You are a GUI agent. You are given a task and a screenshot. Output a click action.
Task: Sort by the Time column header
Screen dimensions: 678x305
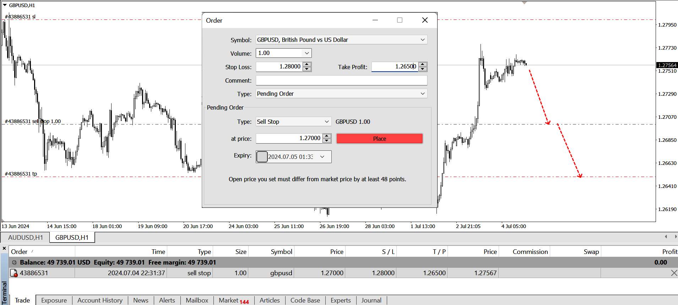click(x=121, y=252)
